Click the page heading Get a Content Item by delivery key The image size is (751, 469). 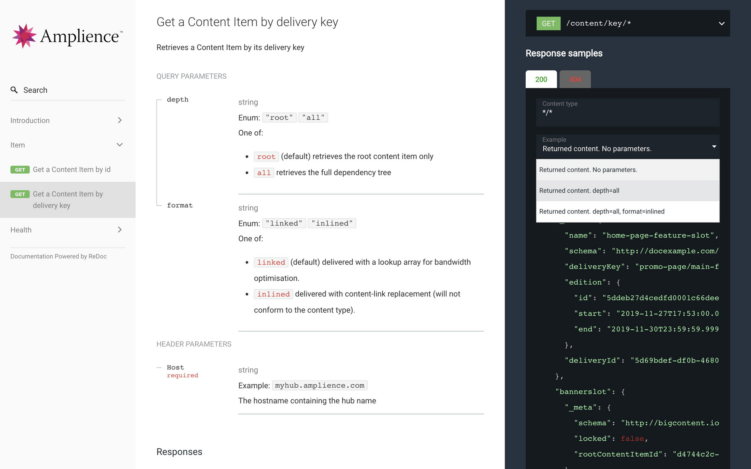(x=247, y=22)
